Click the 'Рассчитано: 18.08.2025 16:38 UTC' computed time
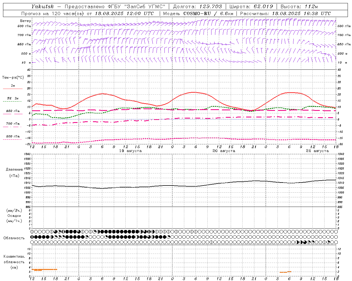352x281 pixels. pos(285,13)
